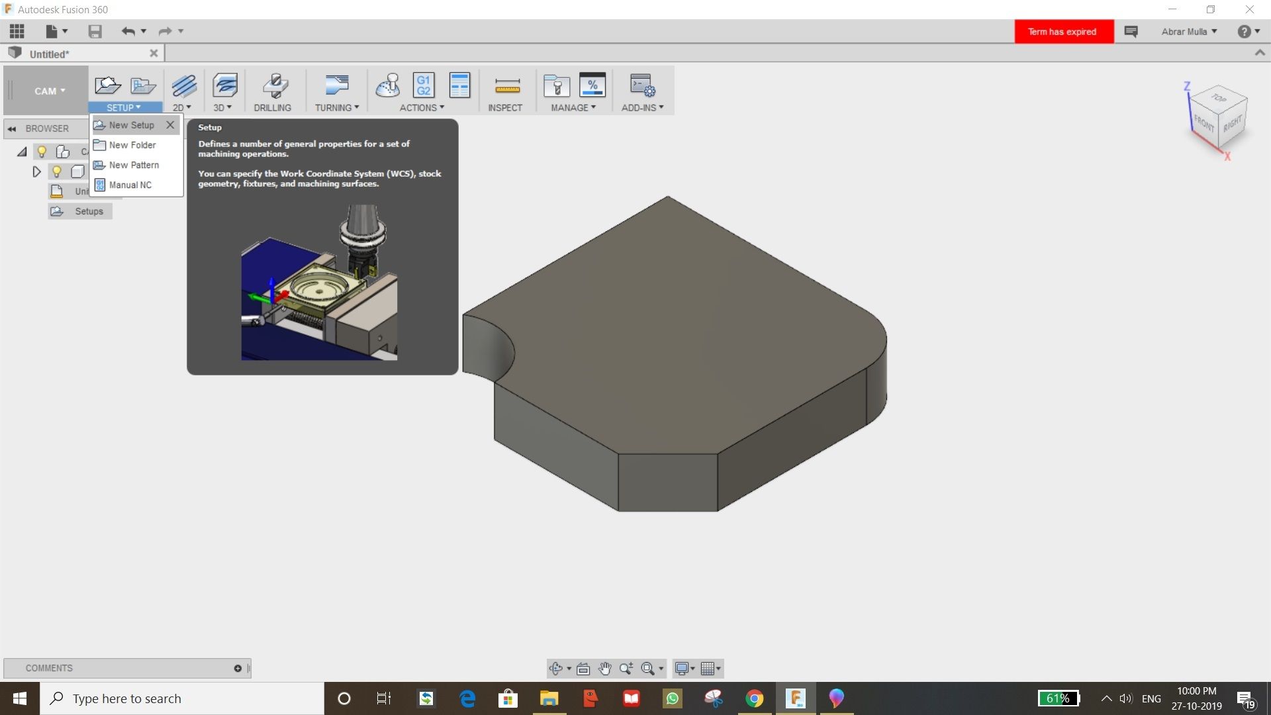
Task: Choose New Pattern from the Setup menu
Action: pyautogui.click(x=133, y=165)
